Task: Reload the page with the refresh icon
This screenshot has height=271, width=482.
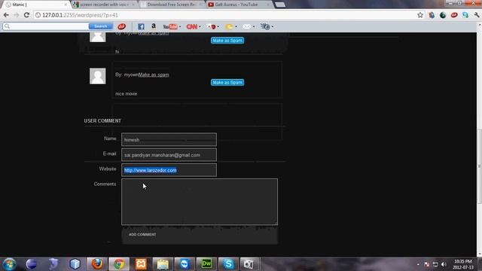Action: (x=26, y=15)
